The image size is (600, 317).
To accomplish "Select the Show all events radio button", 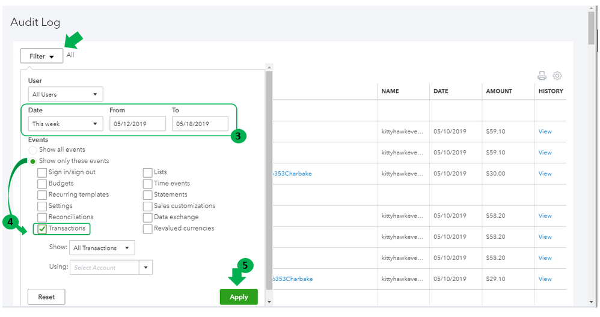I will 33,149.
